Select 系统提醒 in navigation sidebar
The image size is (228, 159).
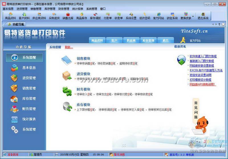point(24,57)
